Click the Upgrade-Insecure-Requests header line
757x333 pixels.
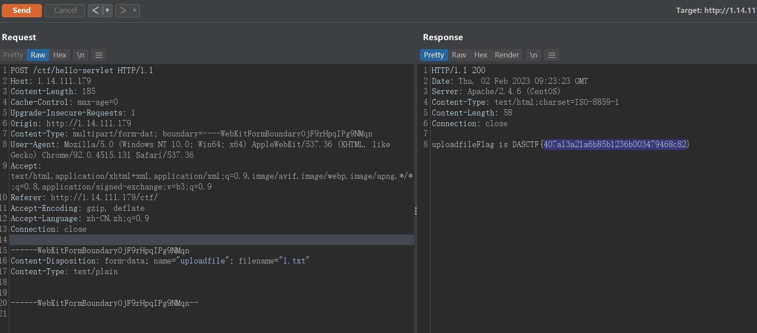coord(73,113)
